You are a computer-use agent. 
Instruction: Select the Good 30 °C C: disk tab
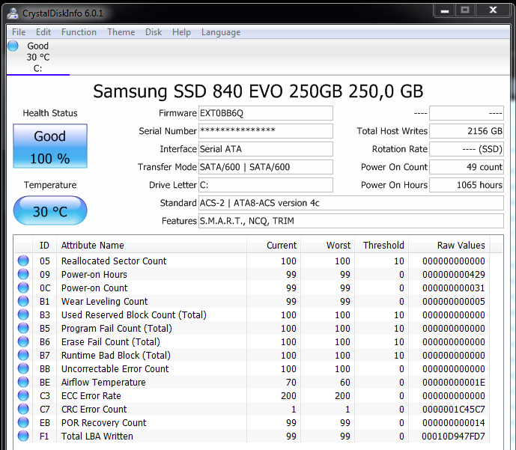tap(38, 57)
